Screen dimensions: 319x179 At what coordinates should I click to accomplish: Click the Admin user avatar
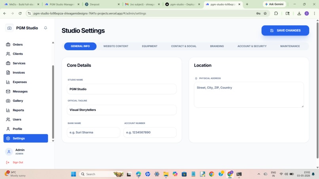[9, 152]
